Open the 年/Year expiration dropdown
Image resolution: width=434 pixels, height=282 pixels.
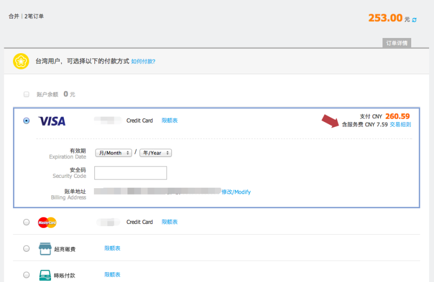point(156,153)
